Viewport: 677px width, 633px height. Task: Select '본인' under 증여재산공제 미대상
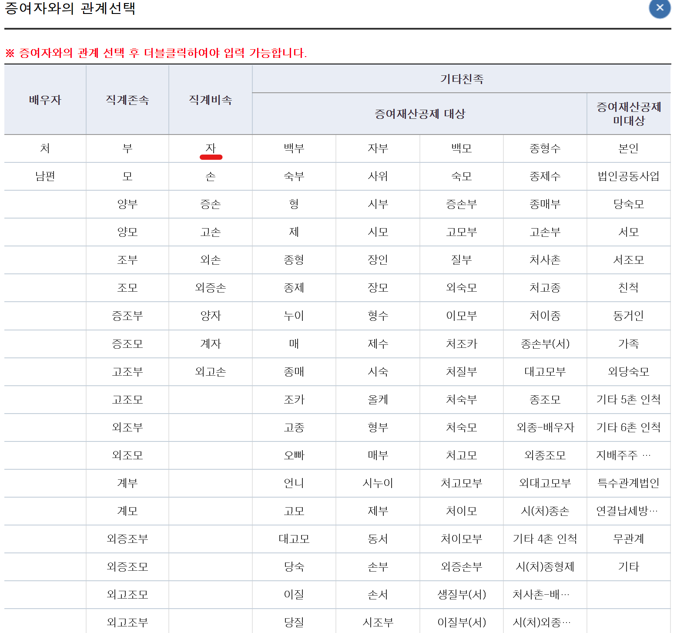pos(628,148)
